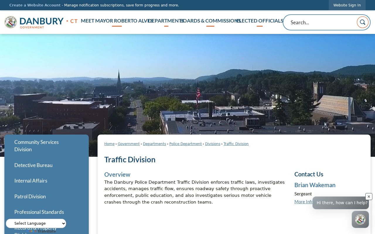The width and height of the screenshot is (375, 234).
Task: Click Create a Website Account link
Action: (x=35, y=5)
